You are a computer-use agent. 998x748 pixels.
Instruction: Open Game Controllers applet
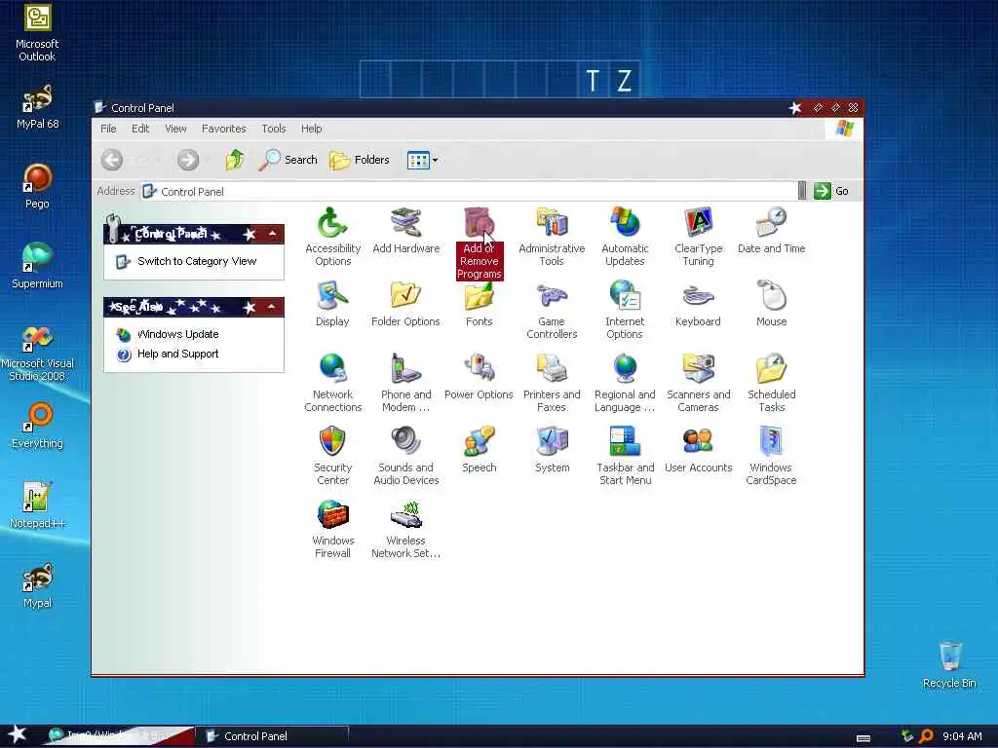[x=552, y=310]
